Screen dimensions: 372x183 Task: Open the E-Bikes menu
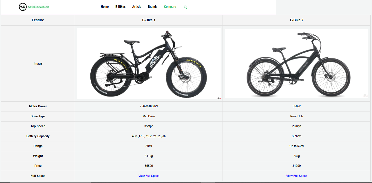tap(120, 7)
